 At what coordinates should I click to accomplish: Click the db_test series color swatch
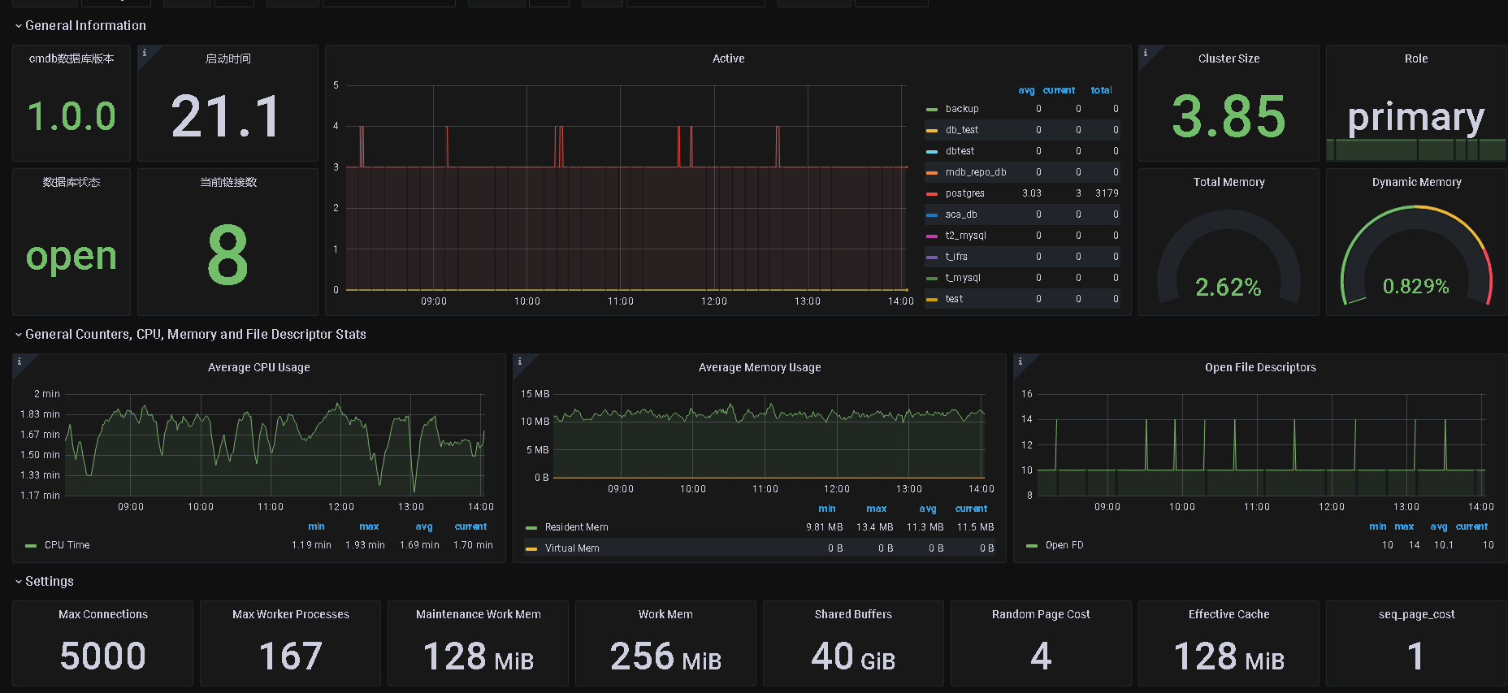[x=932, y=131]
